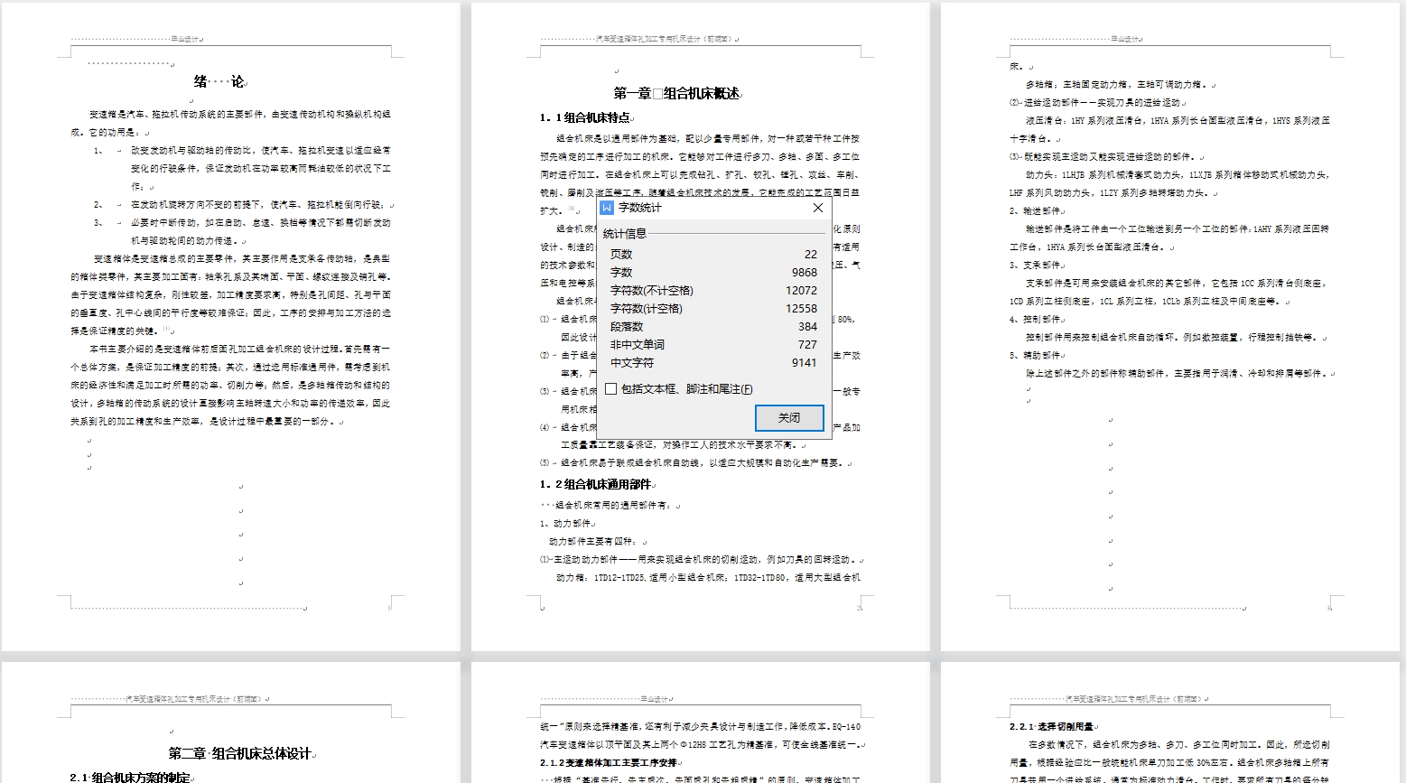Image resolution: width=1406 pixels, height=783 pixels.
Task: Click the 字符数(计空格) value 12558
Action: click(x=801, y=308)
